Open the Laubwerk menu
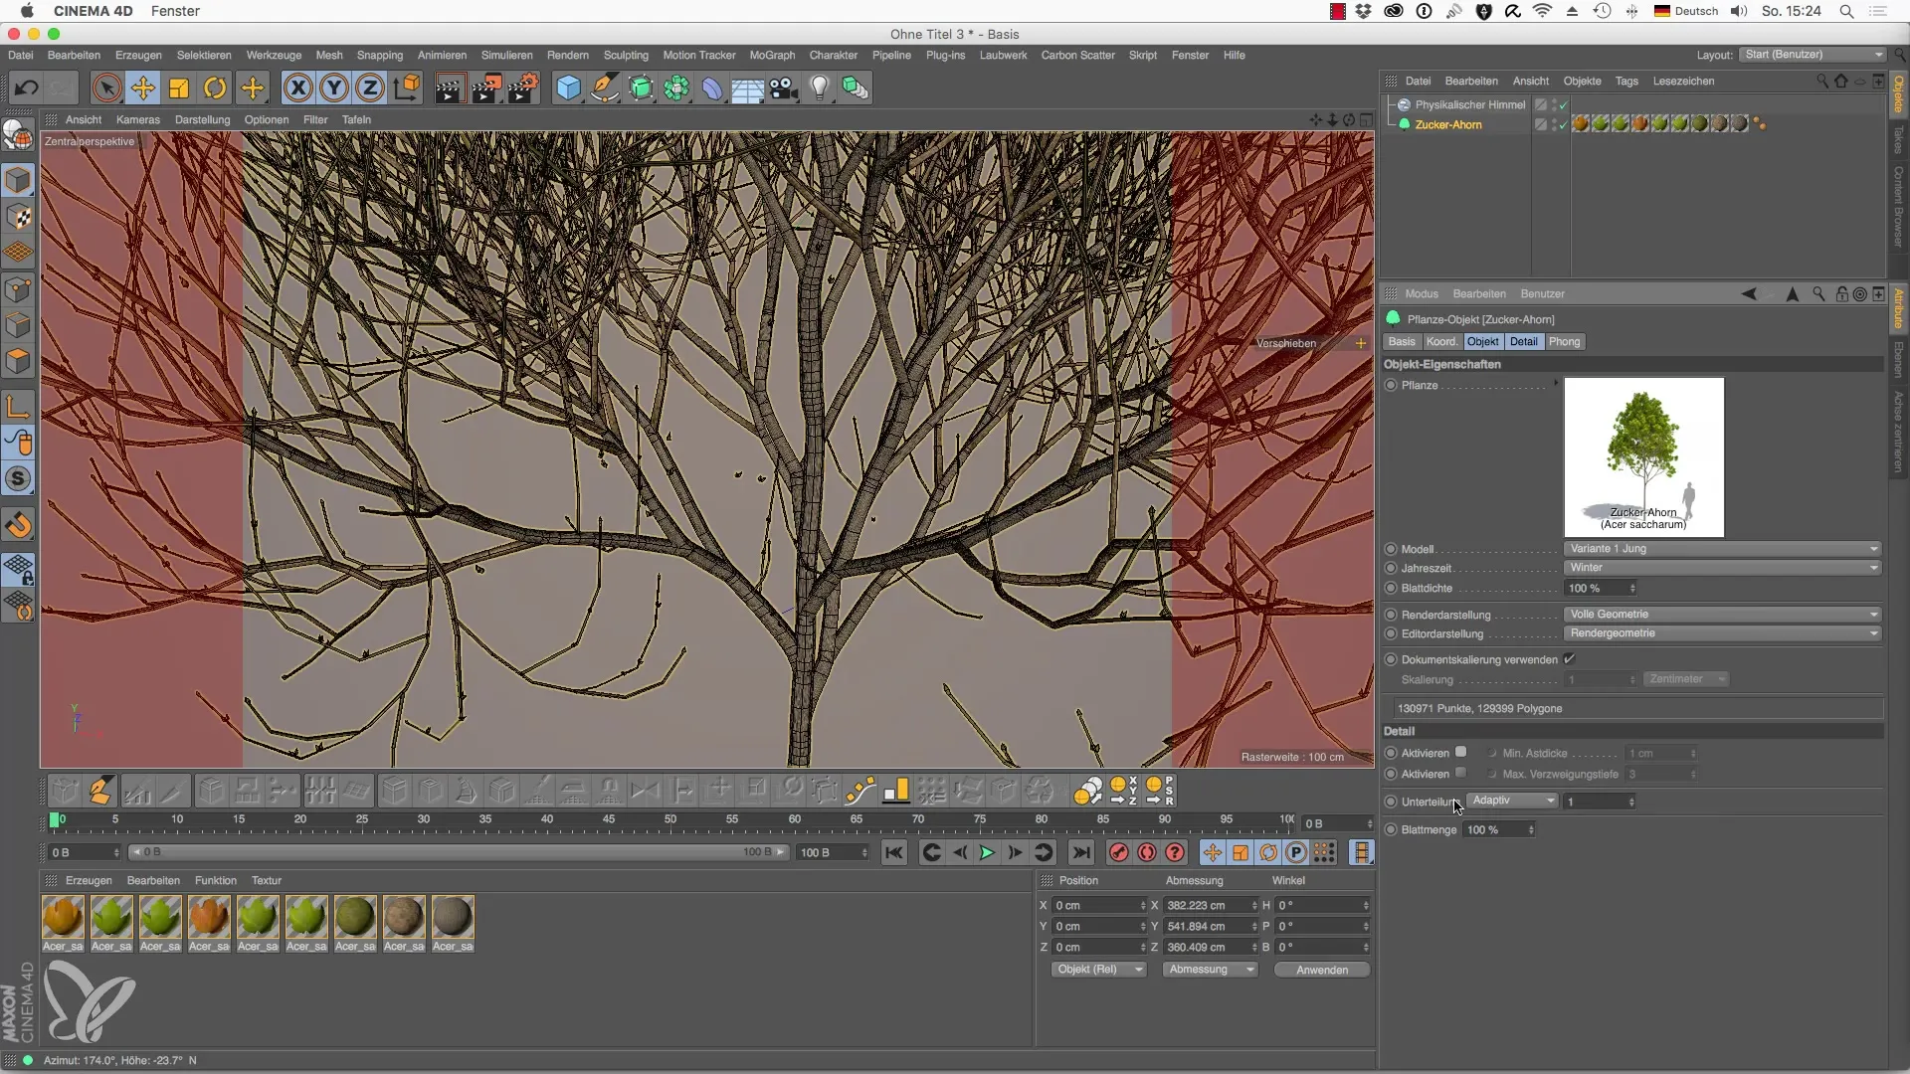This screenshot has width=1910, height=1074. pos(1003,55)
